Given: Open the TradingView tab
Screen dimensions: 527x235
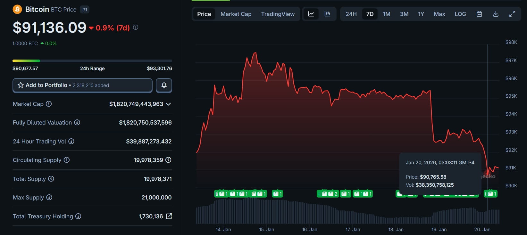Looking at the screenshot, I should [x=278, y=14].
